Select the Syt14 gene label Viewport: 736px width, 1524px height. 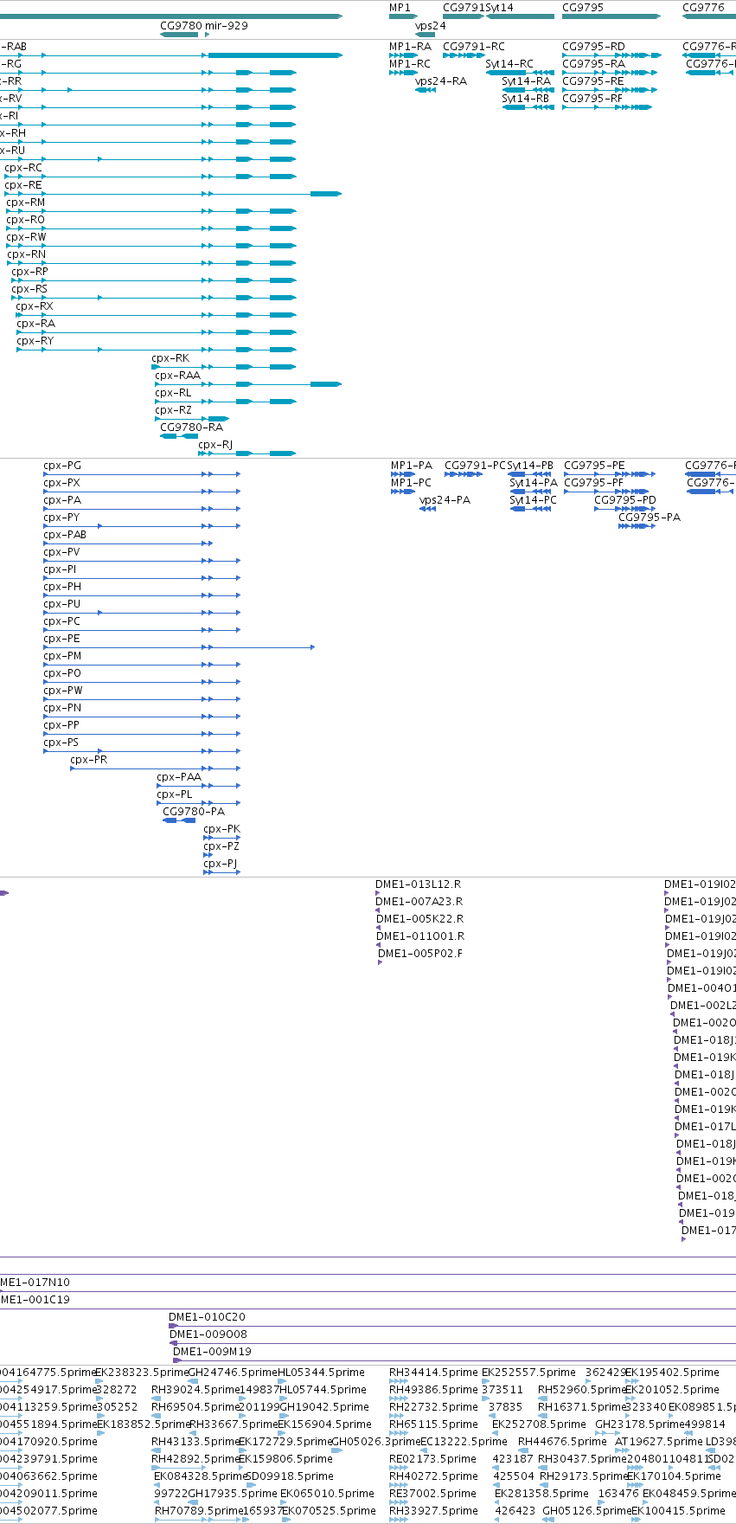(x=500, y=8)
